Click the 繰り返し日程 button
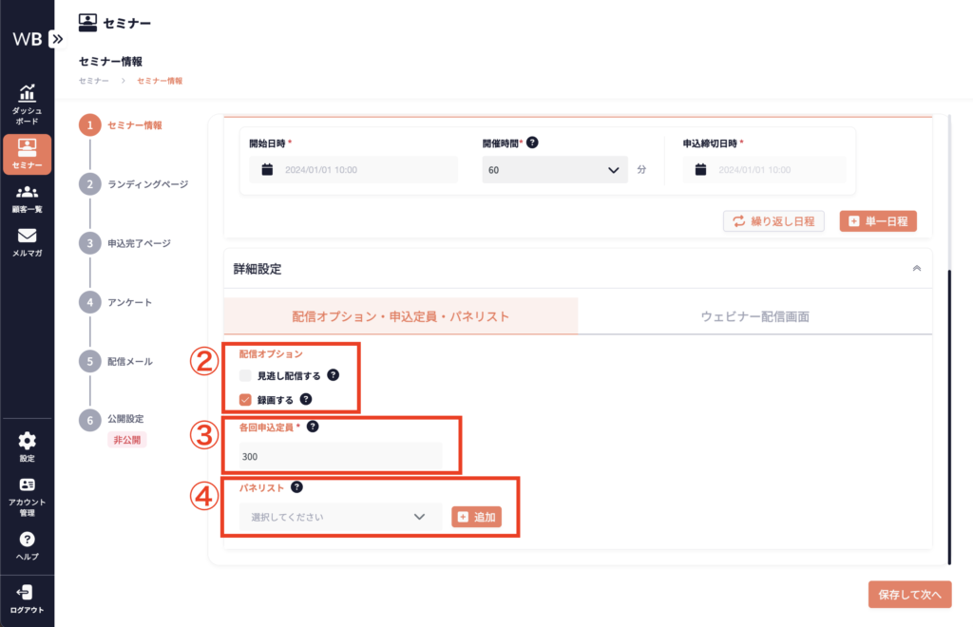This screenshot has width=973, height=627. click(x=773, y=221)
